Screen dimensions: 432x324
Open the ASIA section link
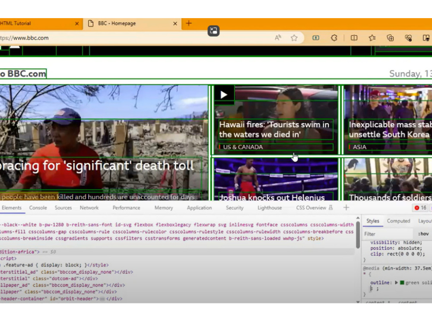359,147
